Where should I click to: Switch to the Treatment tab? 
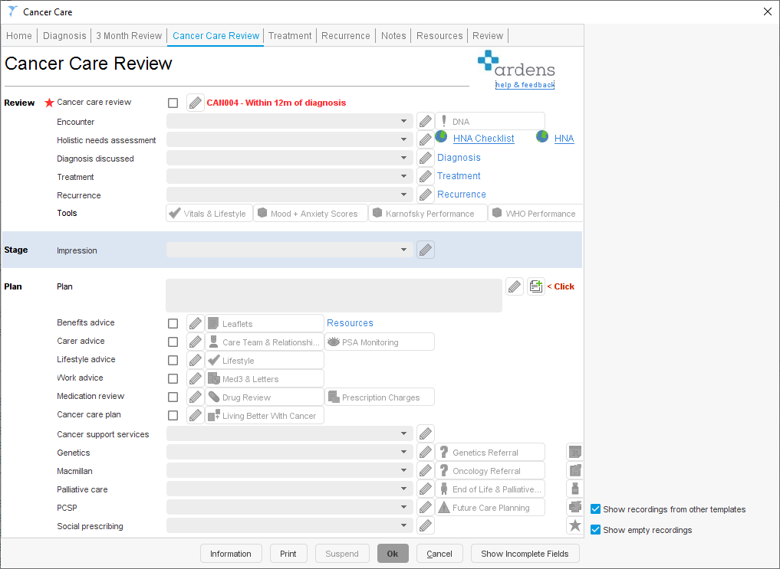click(x=289, y=35)
